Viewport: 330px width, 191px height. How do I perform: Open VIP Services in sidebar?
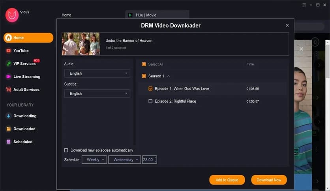pos(24,64)
